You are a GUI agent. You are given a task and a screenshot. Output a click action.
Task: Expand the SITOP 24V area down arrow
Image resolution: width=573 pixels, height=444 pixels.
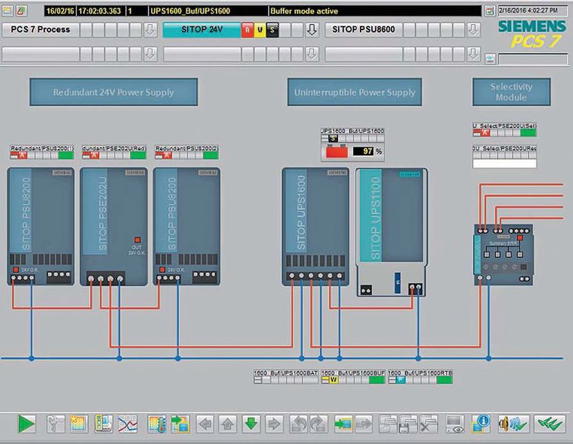[312, 30]
